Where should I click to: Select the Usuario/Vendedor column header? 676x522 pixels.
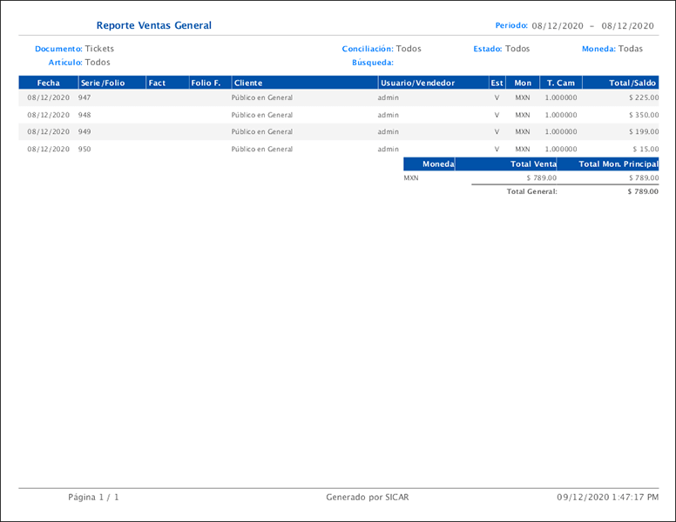tap(418, 83)
